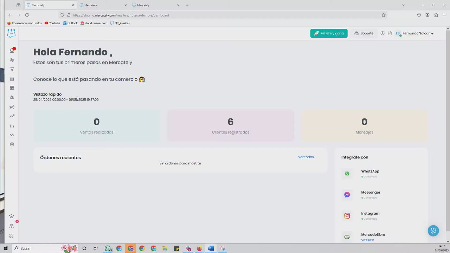Click the WhatsApp Conectado status text
This screenshot has width=450, height=253.
coord(370,176)
